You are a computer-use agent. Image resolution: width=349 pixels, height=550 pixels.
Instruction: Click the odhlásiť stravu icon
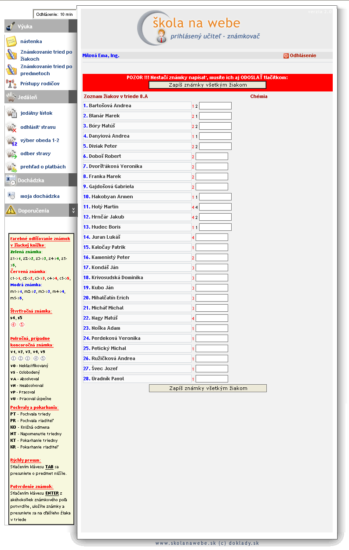(x=11, y=127)
